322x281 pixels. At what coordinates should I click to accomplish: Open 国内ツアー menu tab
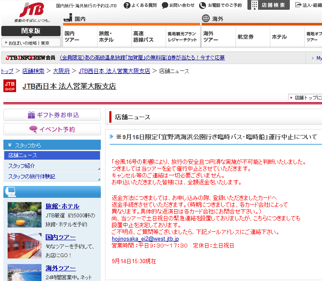point(80,37)
